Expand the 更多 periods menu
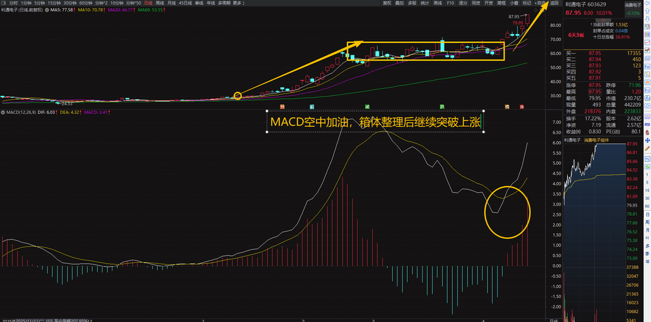651x322 pixels. click(238, 3)
